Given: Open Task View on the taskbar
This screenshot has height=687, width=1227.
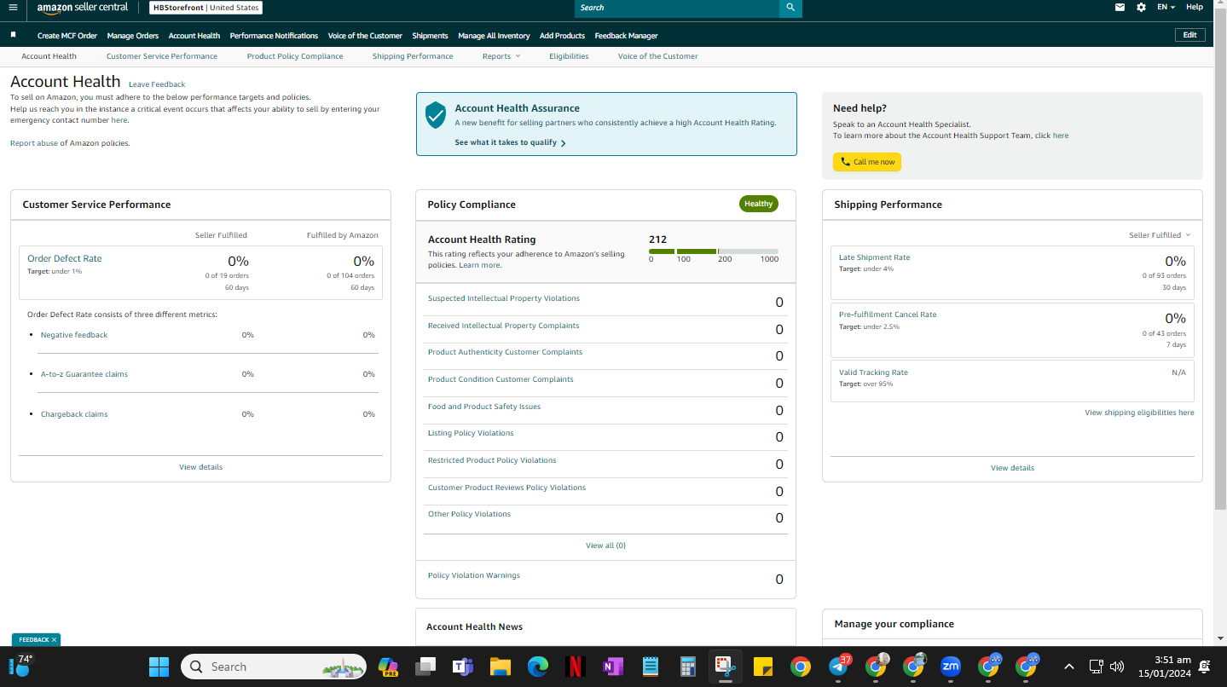Looking at the screenshot, I should coord(425,667).
